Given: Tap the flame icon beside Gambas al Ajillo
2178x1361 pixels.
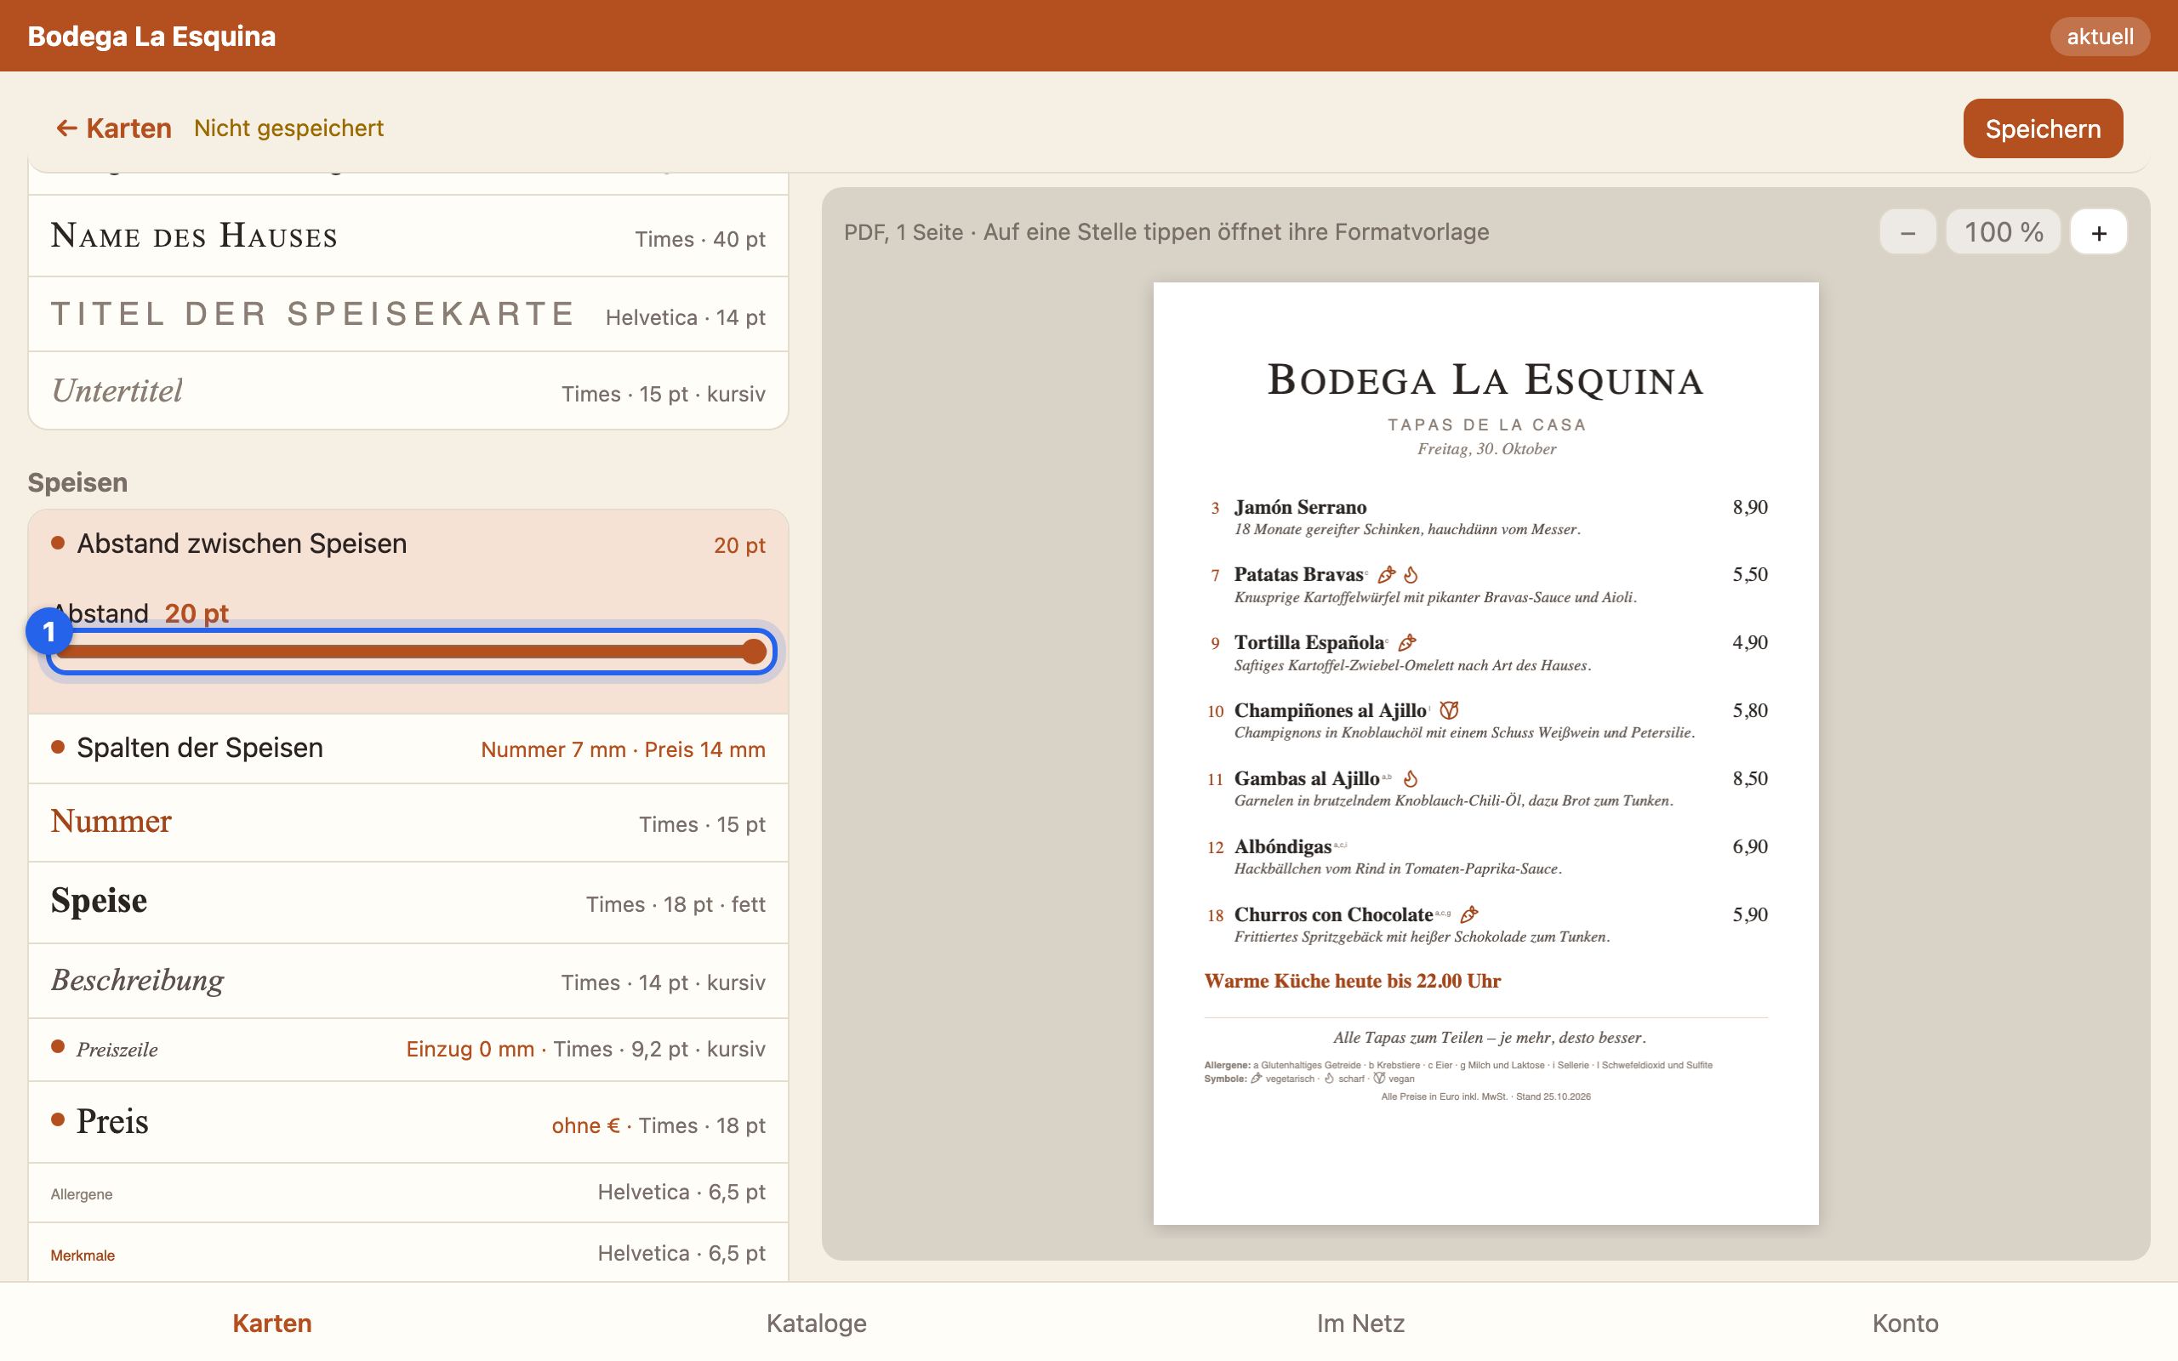Looking at the screenshot, I should [x=1411, y=778].
